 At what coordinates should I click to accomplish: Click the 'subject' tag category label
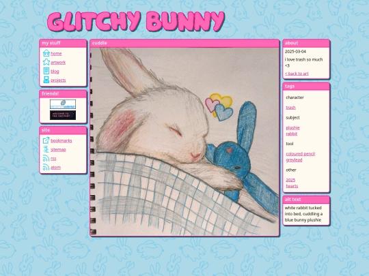[x=292, y=118]
